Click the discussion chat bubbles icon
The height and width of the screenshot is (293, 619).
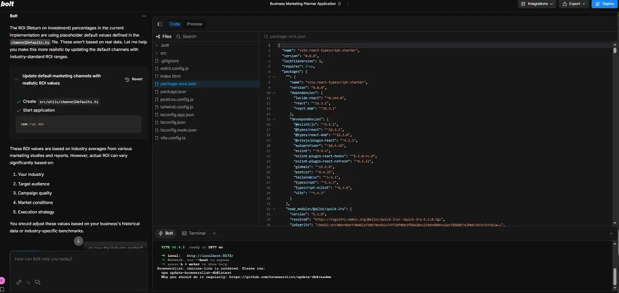click(x=38, y=282)
